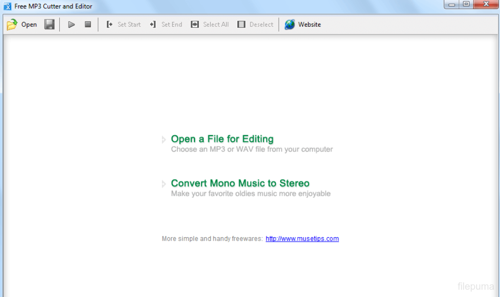
Task: Click the "Set Start" toolbar text
Action: pos(129,24)
